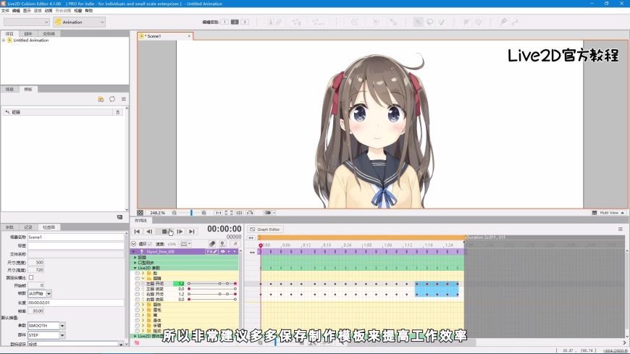Expand Untitled Animation project tree
Viewport: 630px width, 354px height.
point(4,41)
